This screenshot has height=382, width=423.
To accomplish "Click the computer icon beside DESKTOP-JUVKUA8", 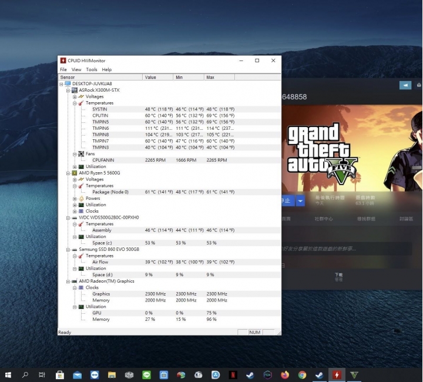I will pyautogui.click(x=68, y=83).
